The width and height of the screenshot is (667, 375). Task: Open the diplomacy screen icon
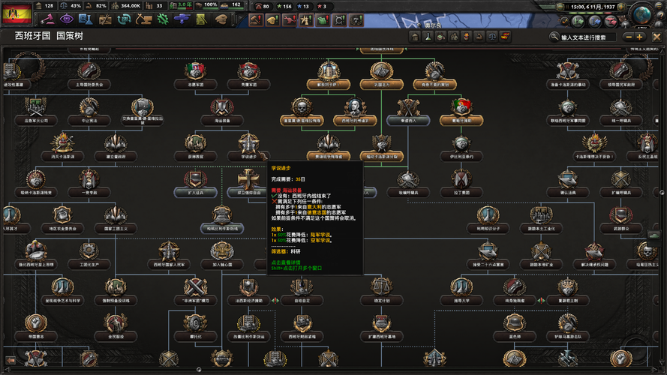pyautogui.click(x=104, y=19)
